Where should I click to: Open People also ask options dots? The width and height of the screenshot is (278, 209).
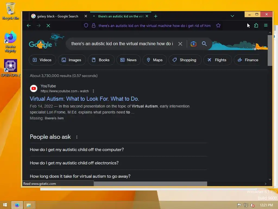tap(77, 137)
